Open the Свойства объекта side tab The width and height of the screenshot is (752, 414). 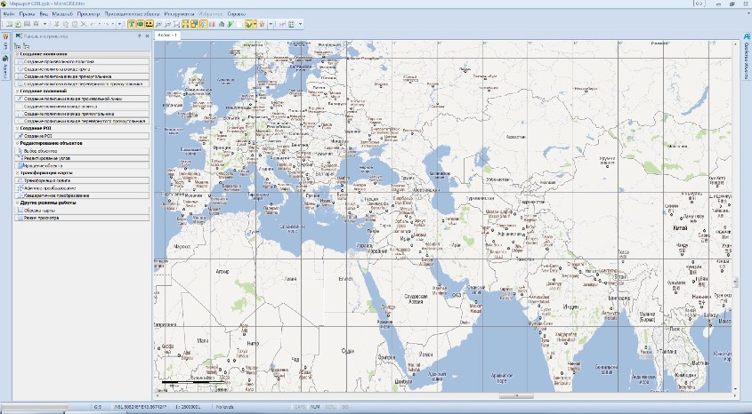(x=747, y=55)
